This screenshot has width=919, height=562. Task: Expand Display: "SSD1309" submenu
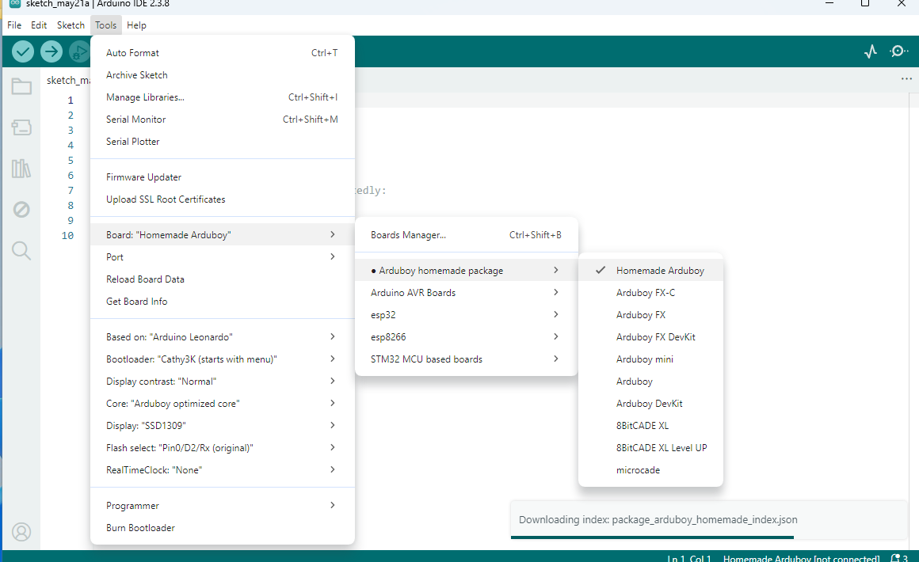click(223, 426)
